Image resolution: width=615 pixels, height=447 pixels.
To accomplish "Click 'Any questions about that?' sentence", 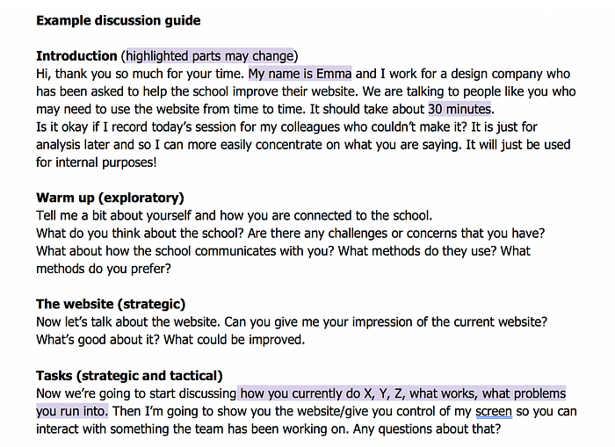I will [x=427, y=429].
